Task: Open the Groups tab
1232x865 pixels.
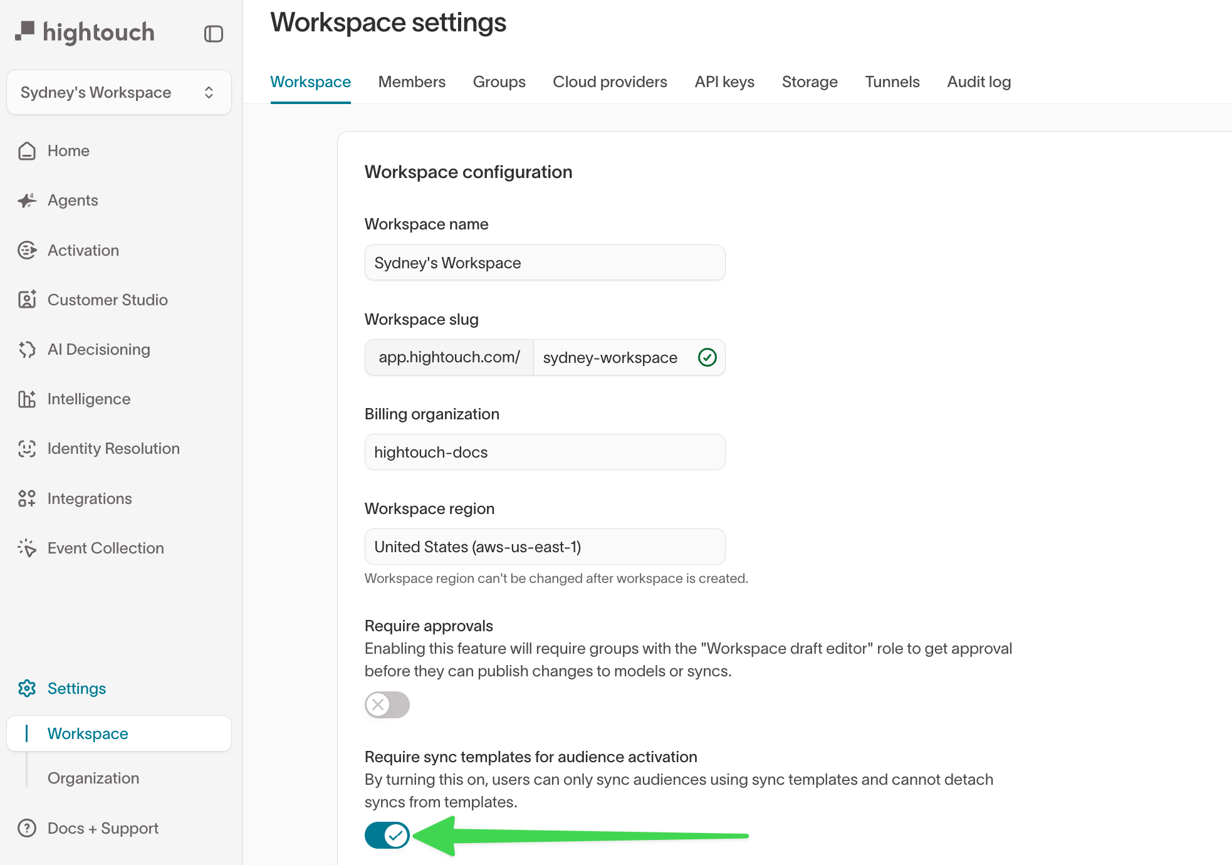Action: [499, 81]
